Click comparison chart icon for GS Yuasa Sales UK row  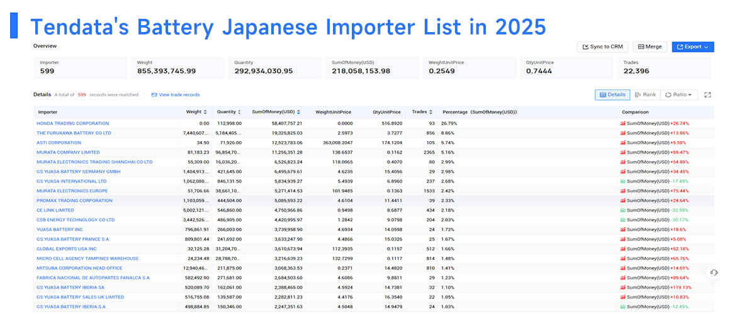pyautogui.click(x=623, y=296)
